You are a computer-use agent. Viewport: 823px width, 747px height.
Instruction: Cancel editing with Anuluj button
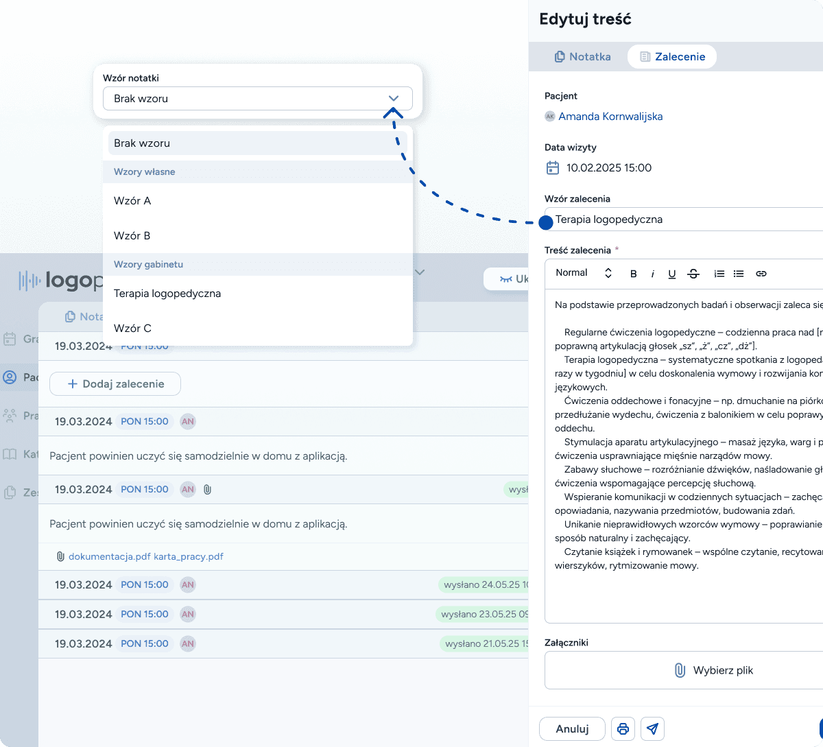pyautogui.click(x=572, y=728)
